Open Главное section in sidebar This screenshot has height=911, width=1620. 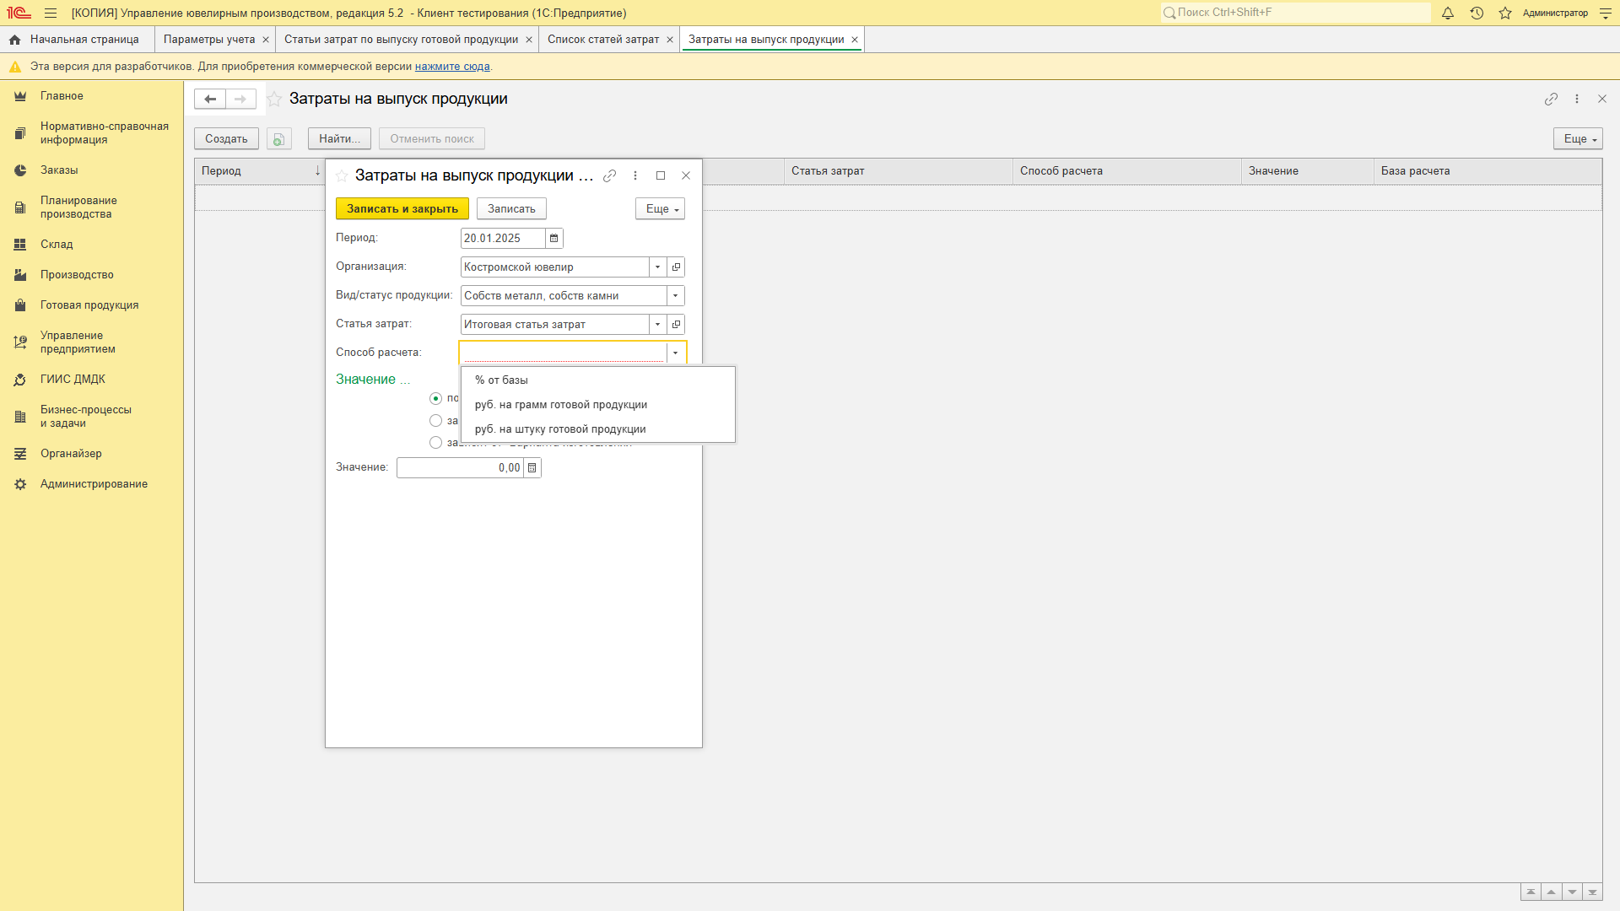[x=62, y=96]
